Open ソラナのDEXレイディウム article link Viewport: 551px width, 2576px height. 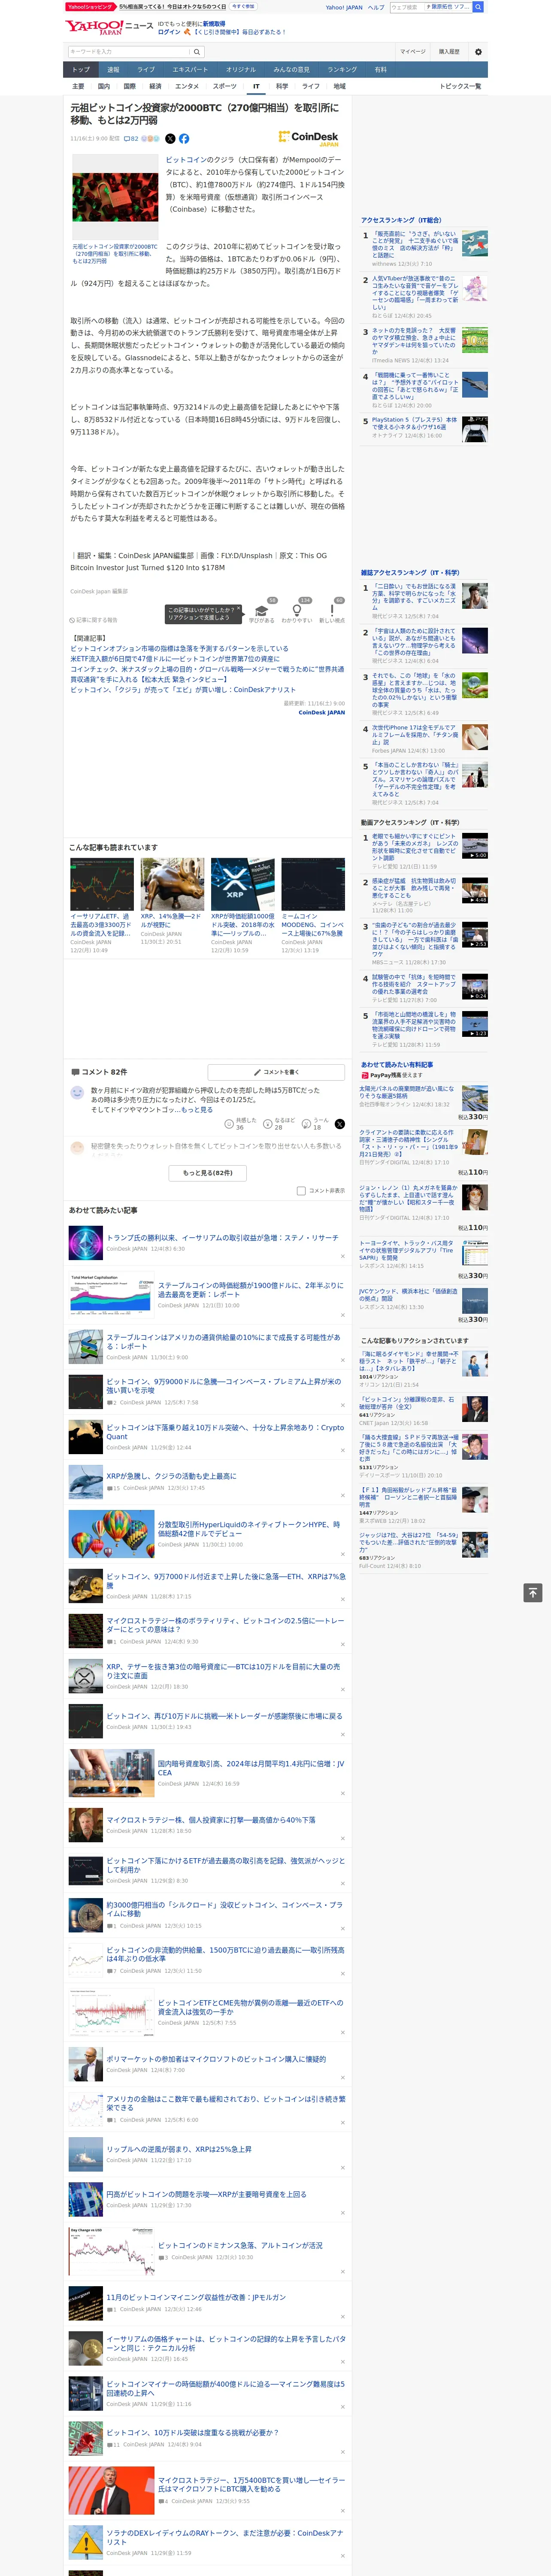225,2537
